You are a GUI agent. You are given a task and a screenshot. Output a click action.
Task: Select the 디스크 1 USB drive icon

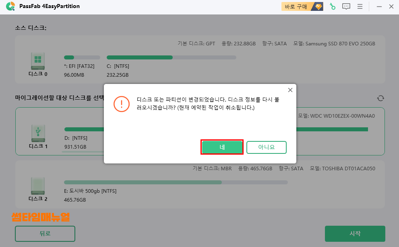coord(38,133)
